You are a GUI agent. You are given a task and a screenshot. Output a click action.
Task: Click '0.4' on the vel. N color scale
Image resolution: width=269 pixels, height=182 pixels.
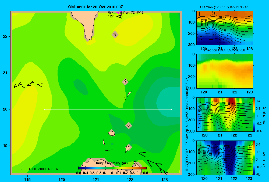click(x=258, y=101)
